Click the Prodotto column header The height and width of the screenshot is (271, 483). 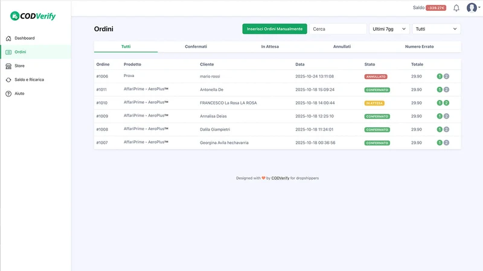click(132, 64)
